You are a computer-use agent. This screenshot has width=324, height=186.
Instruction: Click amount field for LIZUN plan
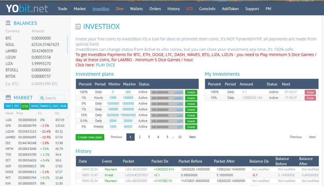point(167,92)
